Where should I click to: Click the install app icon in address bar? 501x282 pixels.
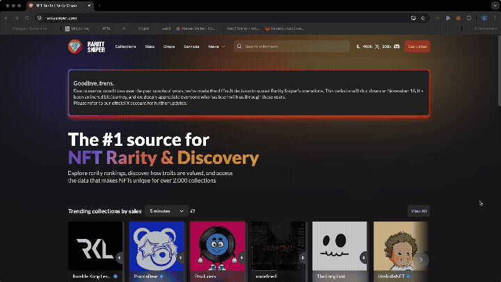[x=413, y=18]
